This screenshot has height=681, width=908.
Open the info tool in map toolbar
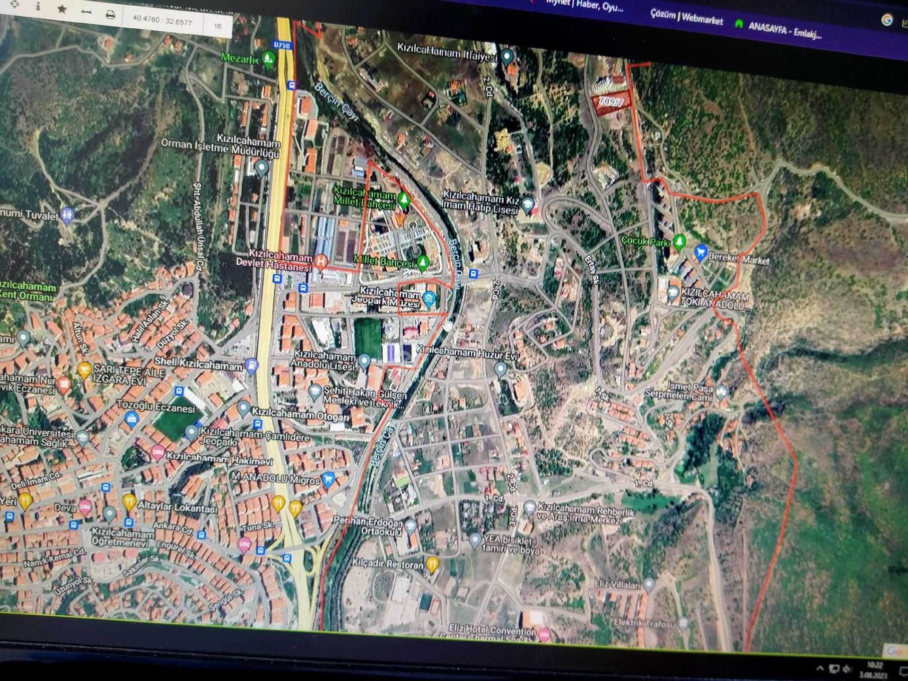point(38,6)
